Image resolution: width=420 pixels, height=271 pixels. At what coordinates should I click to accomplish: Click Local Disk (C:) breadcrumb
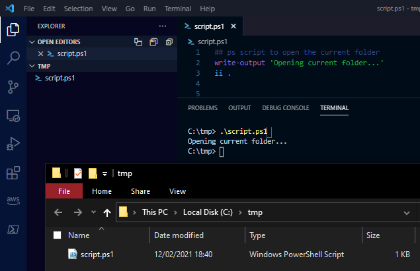point(208,212)
